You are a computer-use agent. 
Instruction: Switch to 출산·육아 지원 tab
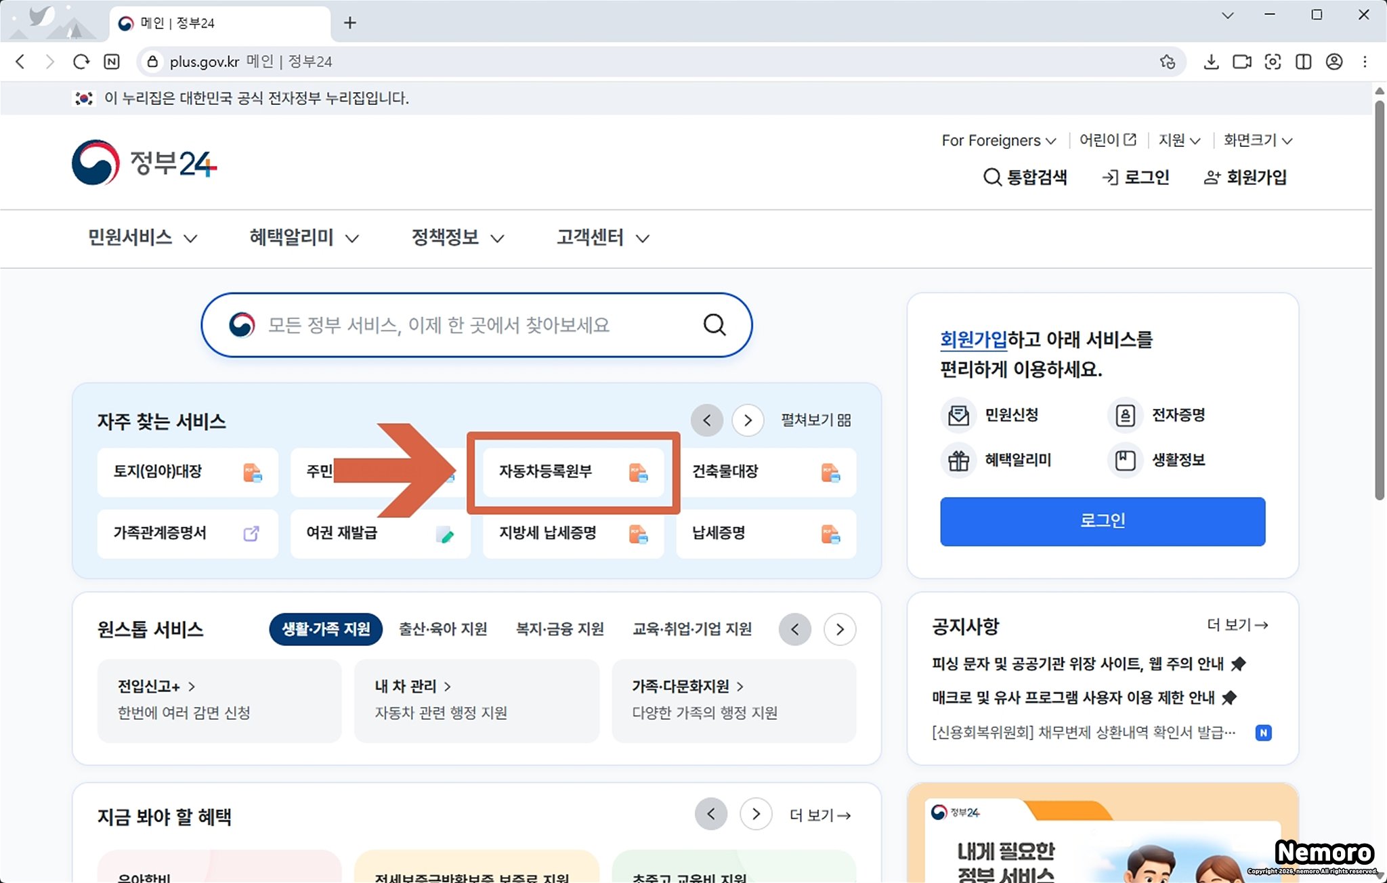click(x=443, y=629)
